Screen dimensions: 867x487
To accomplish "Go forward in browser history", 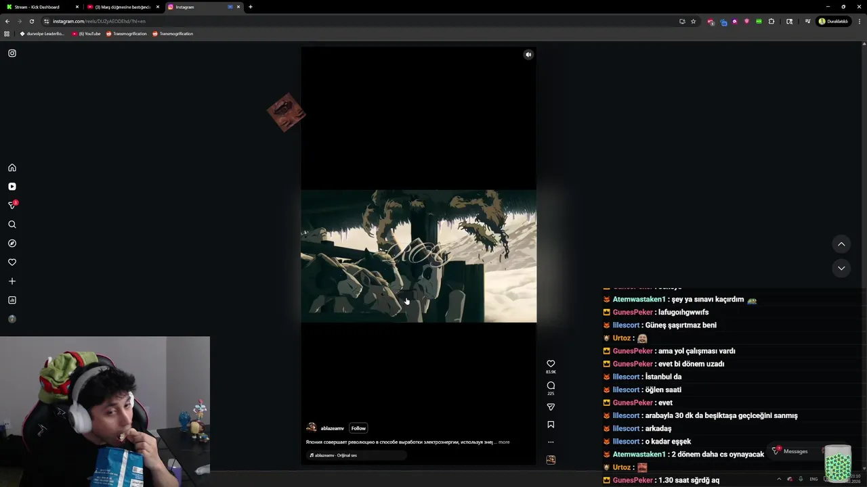I will pyautogui.click(x=19, y=21).
